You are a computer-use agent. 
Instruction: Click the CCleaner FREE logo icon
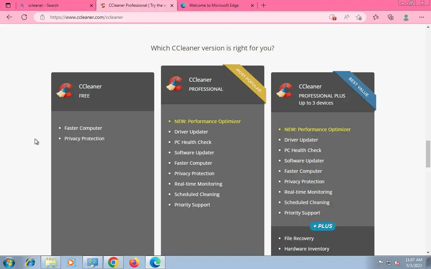click(x=65, y=90)
